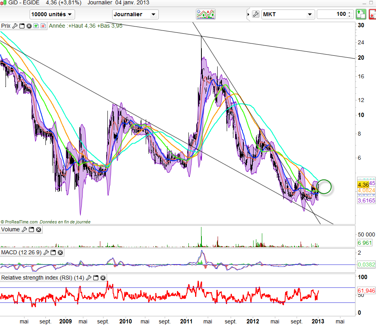376x325 pixels.
Task: Open the Journalier timeframe dropdown
Action: tap(135, 15)
